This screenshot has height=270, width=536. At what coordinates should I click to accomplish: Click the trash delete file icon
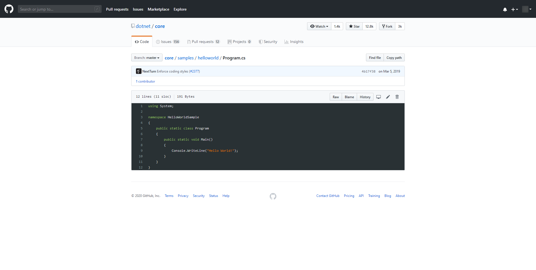coord(397,97)
